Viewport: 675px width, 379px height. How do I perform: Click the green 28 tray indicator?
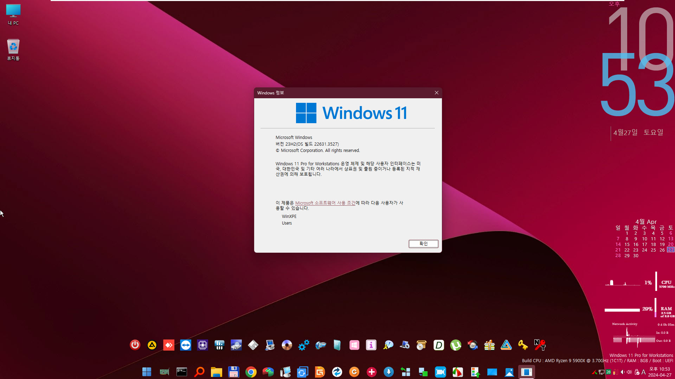coord(608,372)
